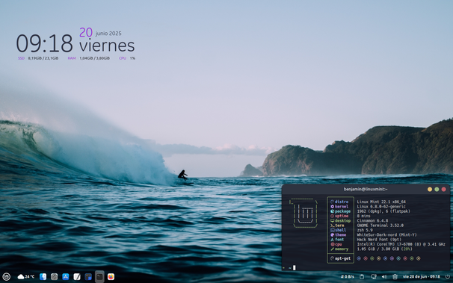The width and height of the screenshot is (453, 283).
Task: Click the 'desktop' label in terminal
Action: coord(342,221)
